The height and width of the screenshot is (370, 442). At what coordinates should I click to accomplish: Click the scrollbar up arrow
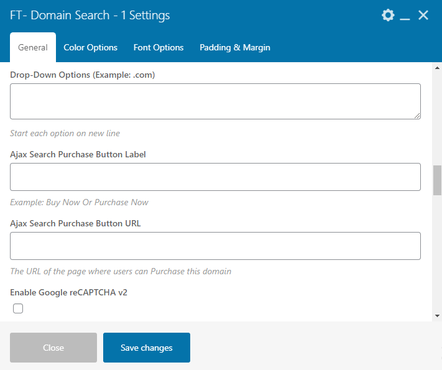(437, 67)
